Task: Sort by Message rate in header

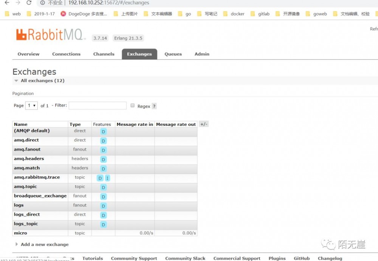Action: 135,124
